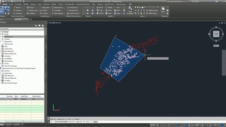Open Layer Properties manager
Image resolution: width=226 pixels, height=127 pixels.
tap(130, 10)
